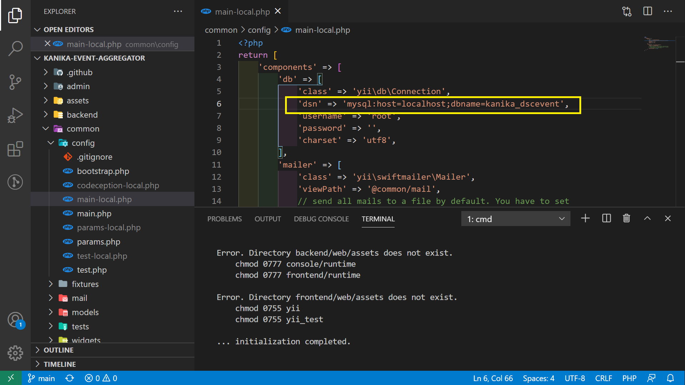Kill the terminal with trash icon

(626, 218)
